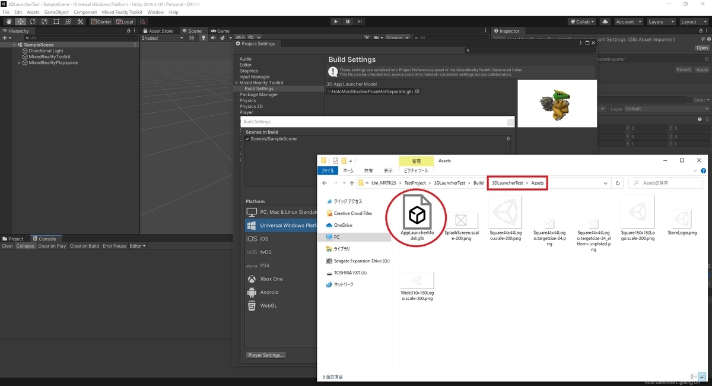712x386 pixels.
Task: Select Package Manager in Project Settings
Action: point(259,94)
